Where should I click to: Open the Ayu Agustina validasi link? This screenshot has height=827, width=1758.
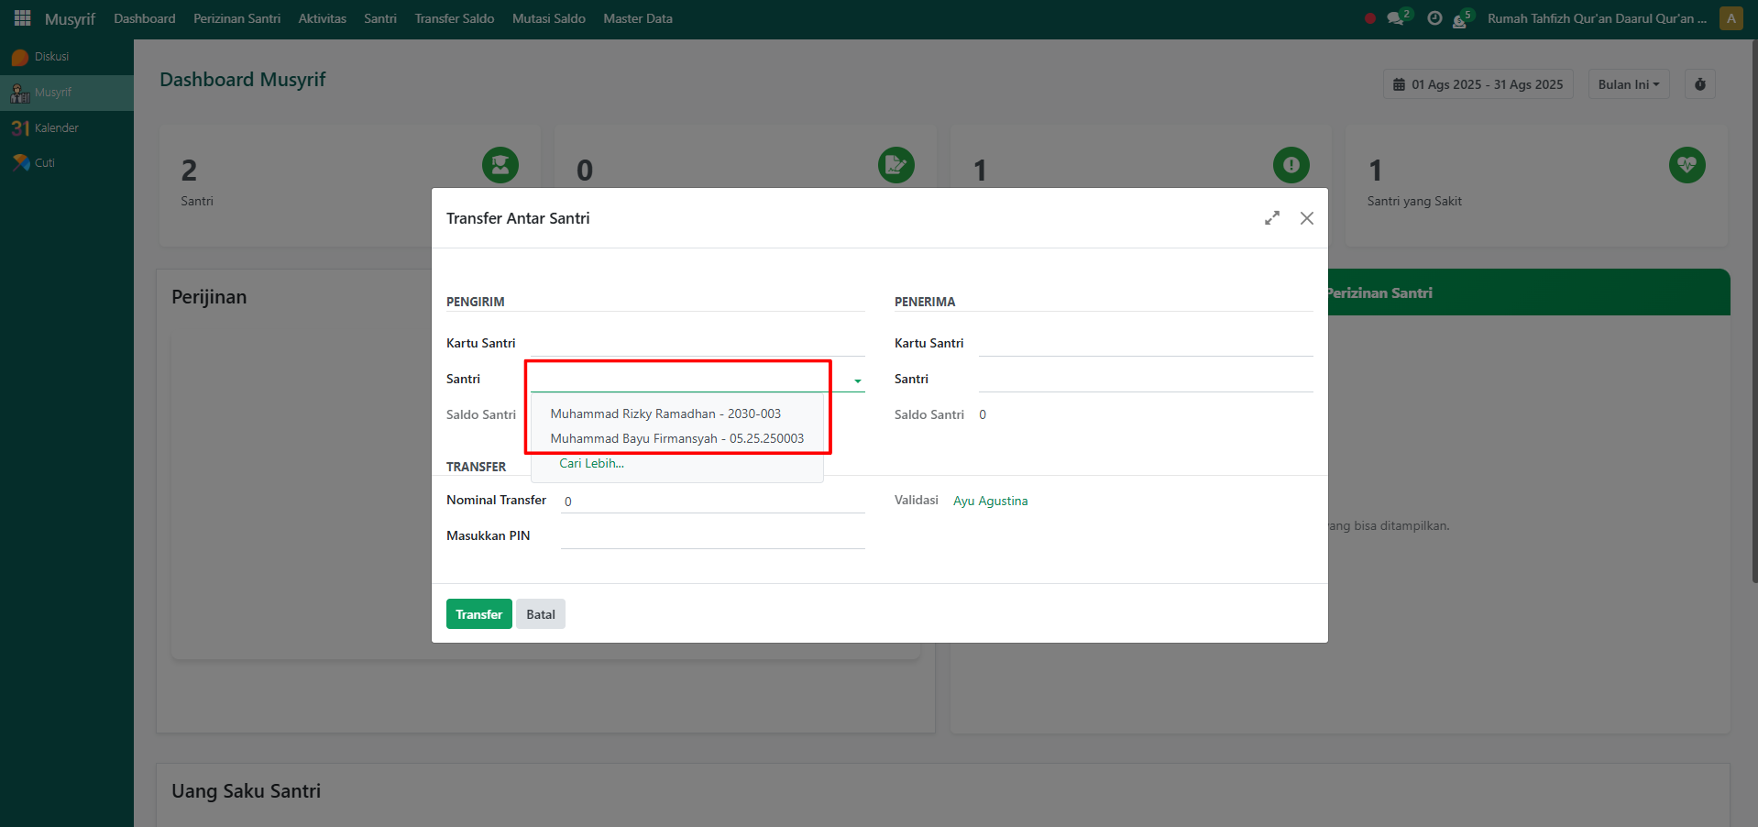pyautogui.click(x=990, y=502)
